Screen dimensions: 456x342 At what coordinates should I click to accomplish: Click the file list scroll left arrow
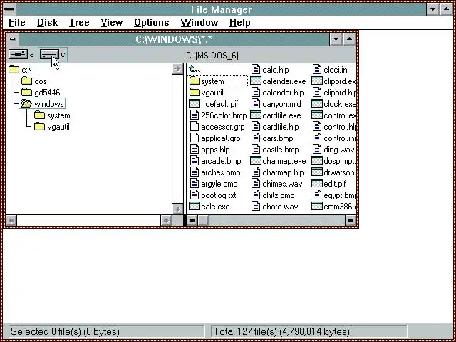(x=192, y=221)
